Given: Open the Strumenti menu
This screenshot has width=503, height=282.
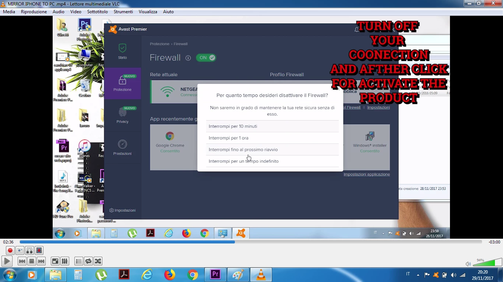Looking at the screenshot, I should (x=123, y=12).
